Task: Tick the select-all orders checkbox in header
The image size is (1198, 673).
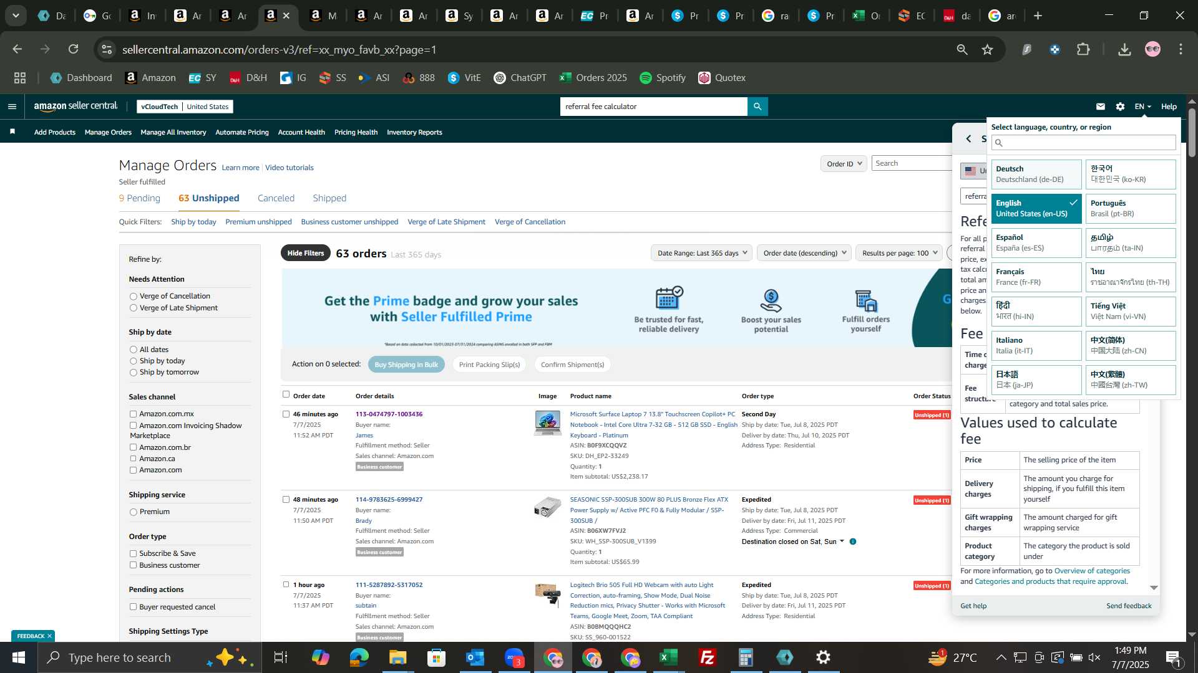Action: pos(286,394)
